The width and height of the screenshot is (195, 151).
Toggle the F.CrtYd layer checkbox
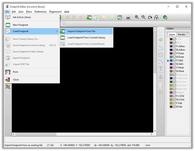coord(175,96)
